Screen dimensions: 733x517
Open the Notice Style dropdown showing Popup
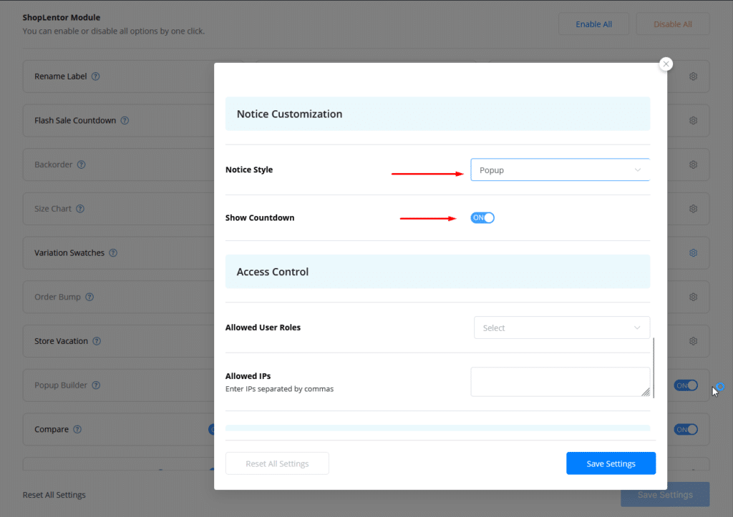tap(560, 170)
